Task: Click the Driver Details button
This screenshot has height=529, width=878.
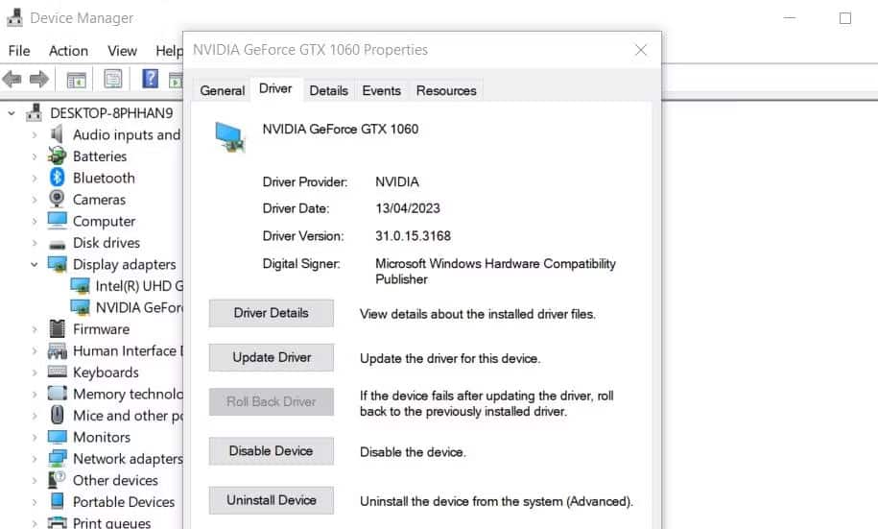Action: 272,313
